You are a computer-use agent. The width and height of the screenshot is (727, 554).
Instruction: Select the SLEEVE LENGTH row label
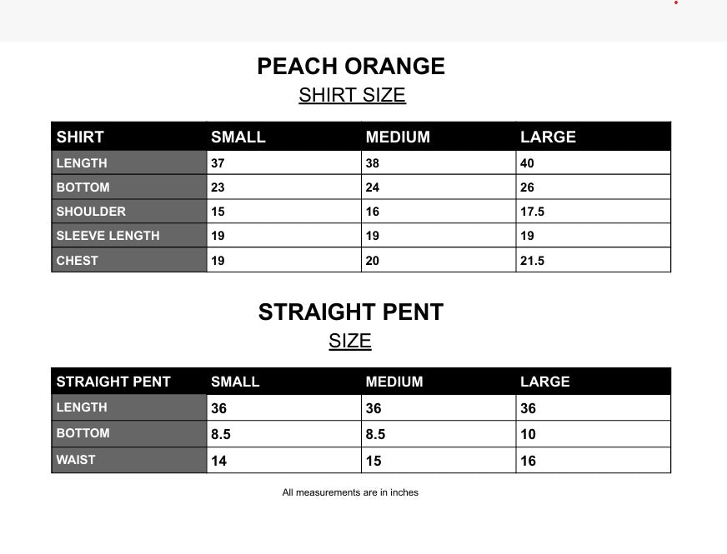[108, 236]
